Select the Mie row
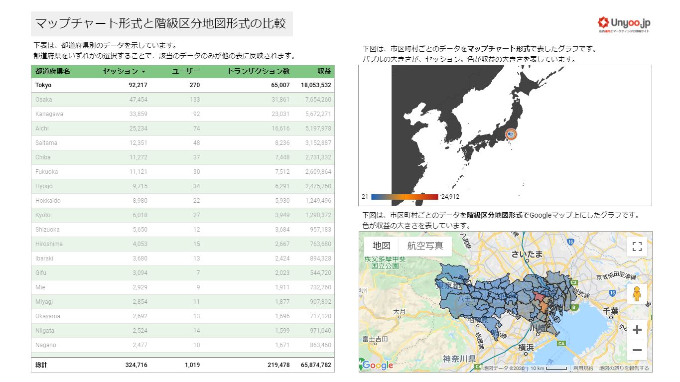This screenshot has height=382, width=680. point(183,287)
